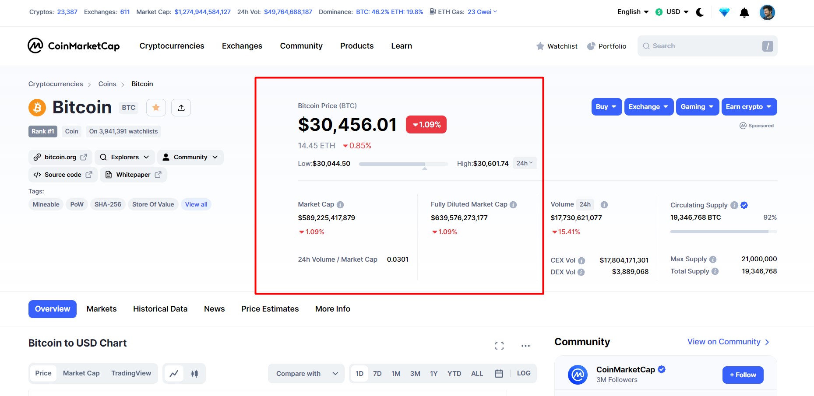The height and width of the screenshot is (396, 814).
Task: Select 1D chart range
Action: (359, 374)
